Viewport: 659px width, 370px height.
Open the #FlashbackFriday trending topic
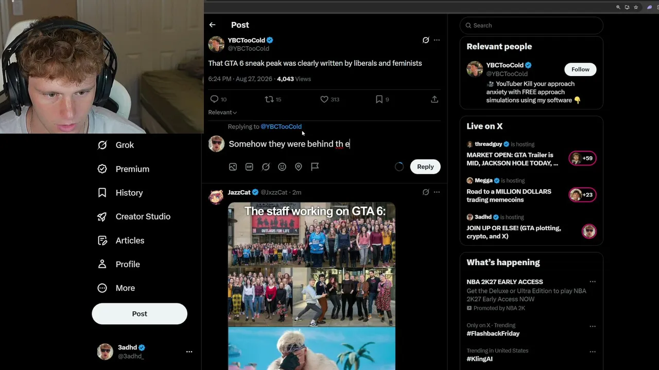point(493,334)
